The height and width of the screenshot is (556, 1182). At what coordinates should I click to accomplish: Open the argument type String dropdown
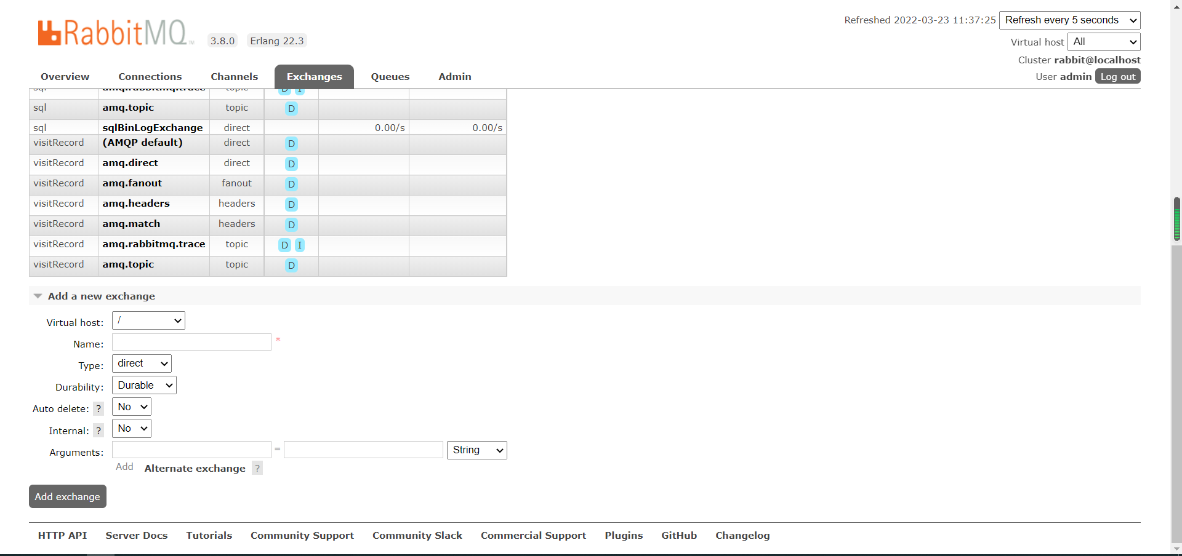coord(477,450)
